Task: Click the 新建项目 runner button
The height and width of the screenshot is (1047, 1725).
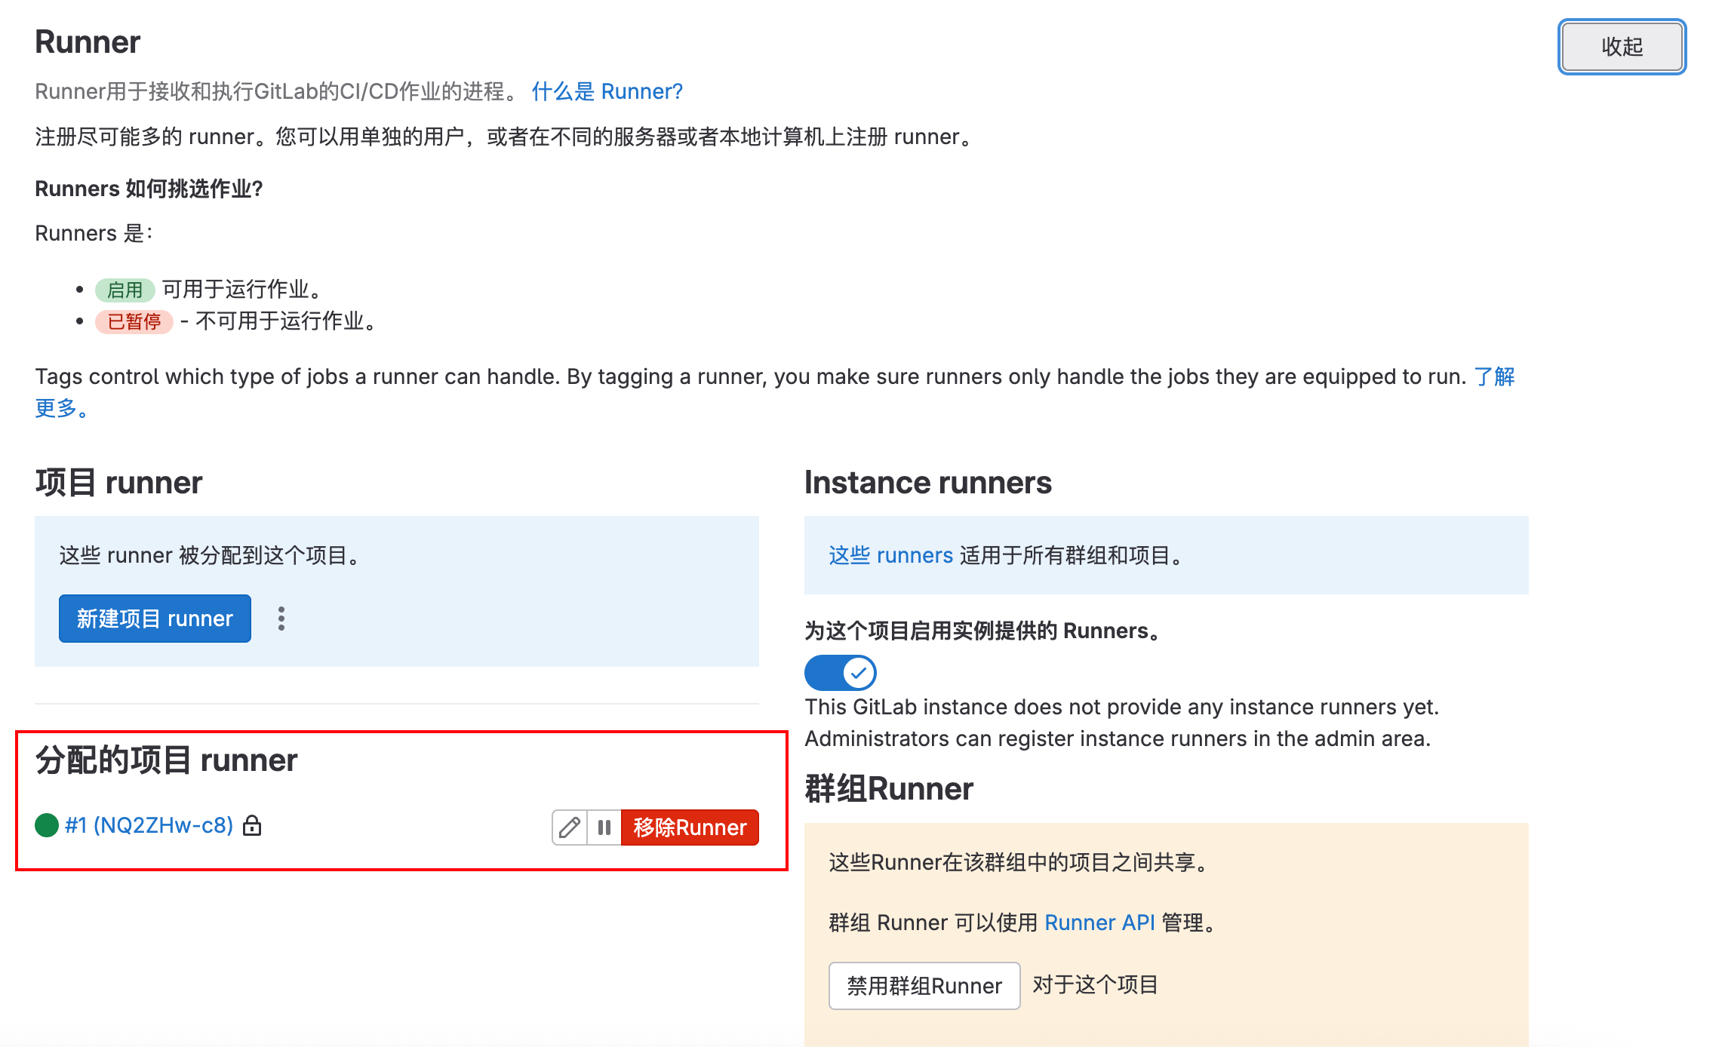Action: 155,619
